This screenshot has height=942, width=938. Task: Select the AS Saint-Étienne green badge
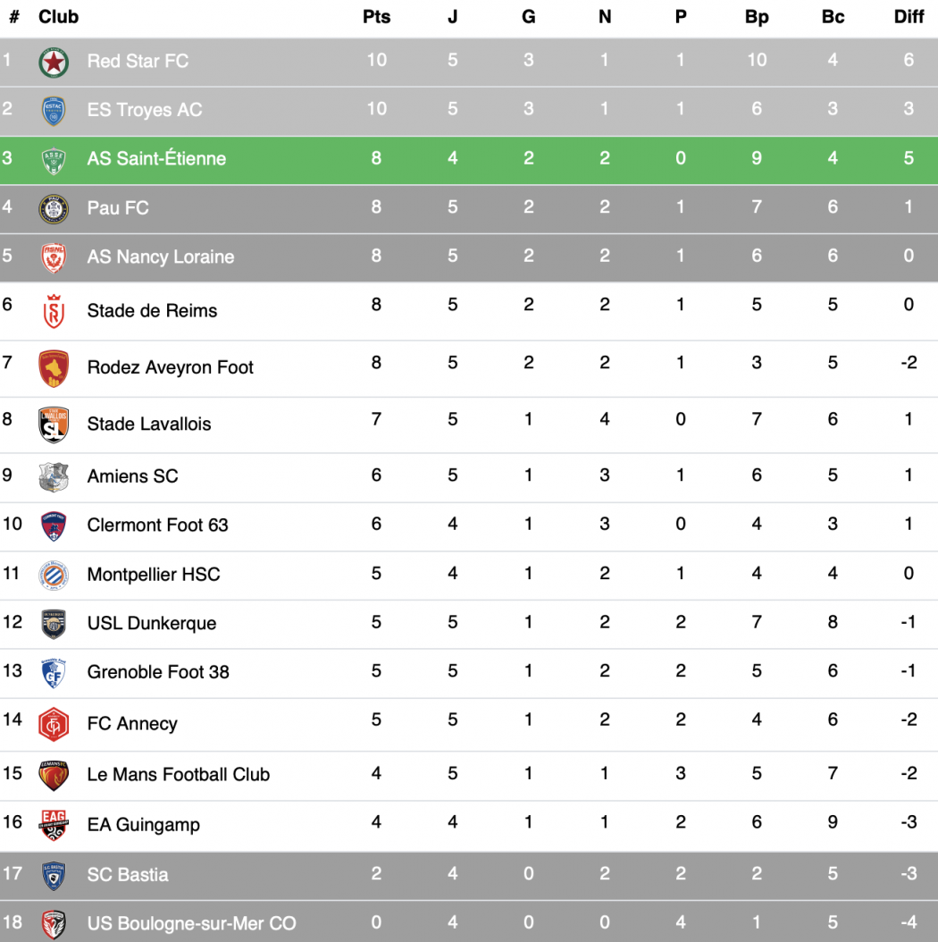[54, 160]
